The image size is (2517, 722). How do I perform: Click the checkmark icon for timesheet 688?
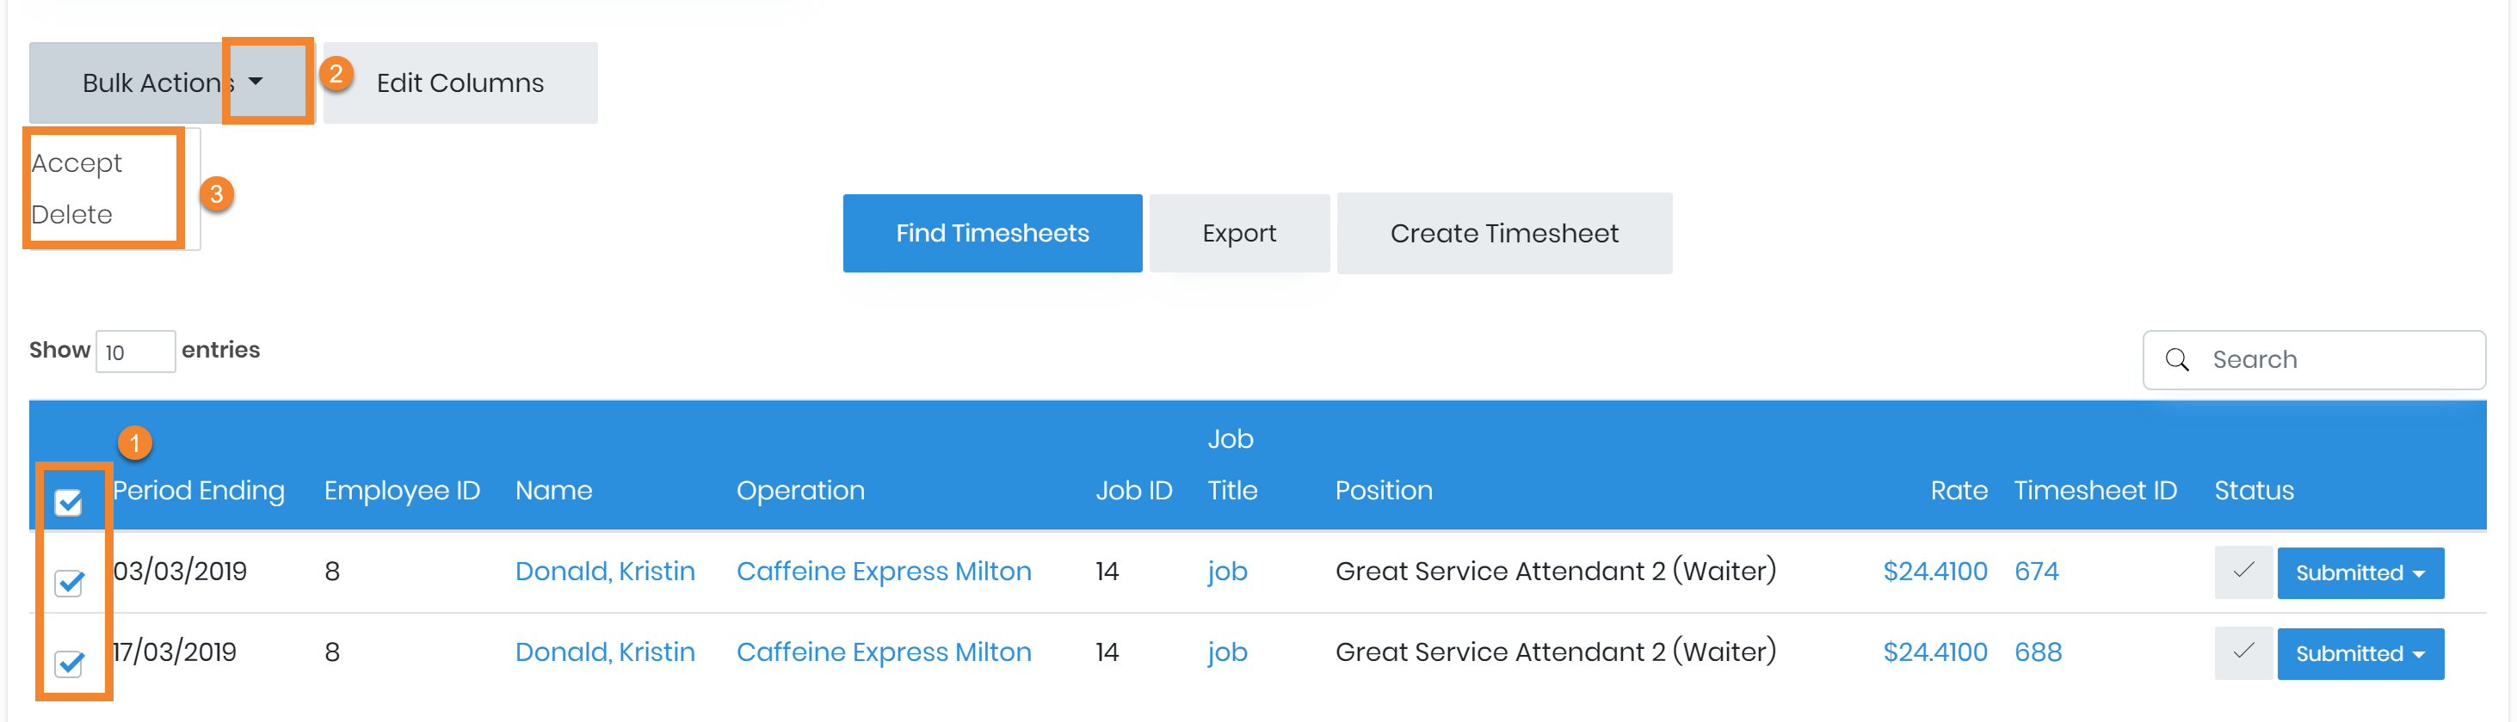click(x=2242, y=652)
